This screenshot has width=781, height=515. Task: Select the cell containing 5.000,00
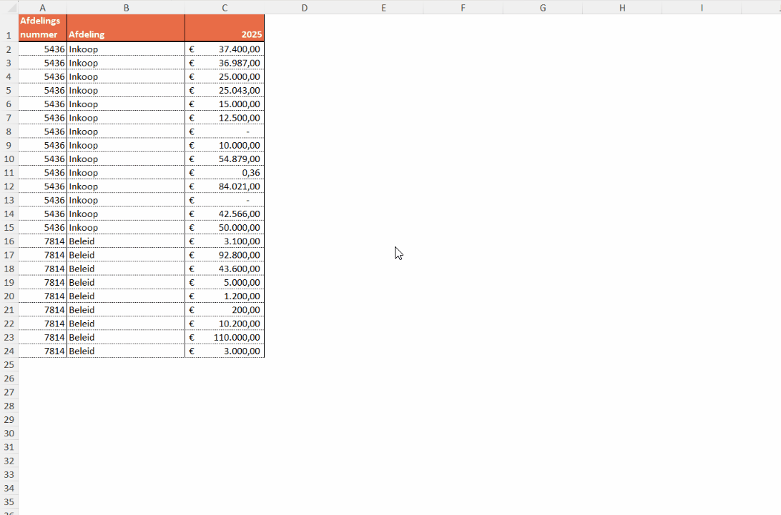click(x=225, y=282)
